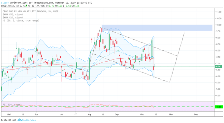Screen dimensions: 224x123
Task: Open the Sisa87 author link
Action: [5, 3]
